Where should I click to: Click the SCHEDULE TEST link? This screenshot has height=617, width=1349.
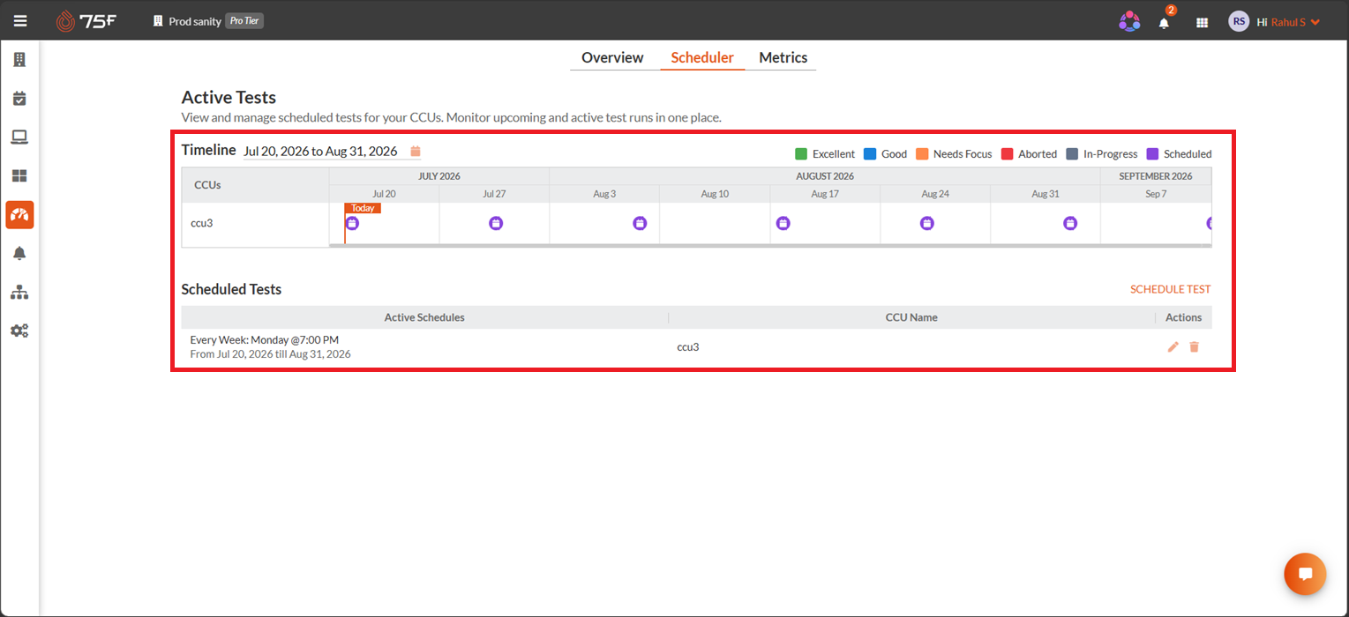click(x=1171, y=289)
